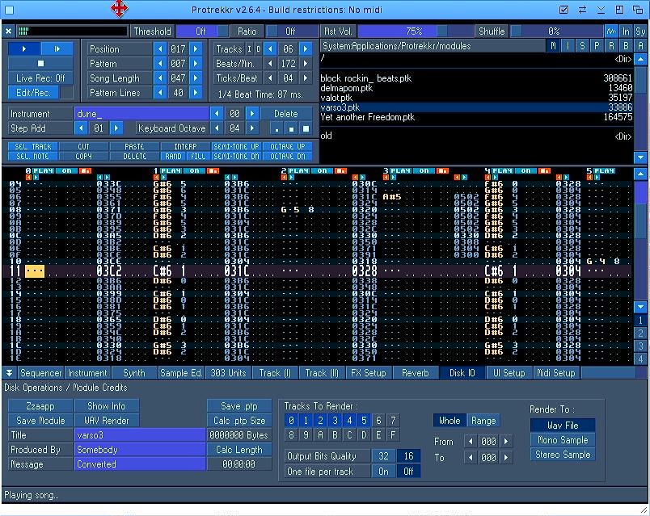Increase Keyboard Octave with right arrow
The height and width of the screenshot is (516, 650).
(x=252, y=128)
